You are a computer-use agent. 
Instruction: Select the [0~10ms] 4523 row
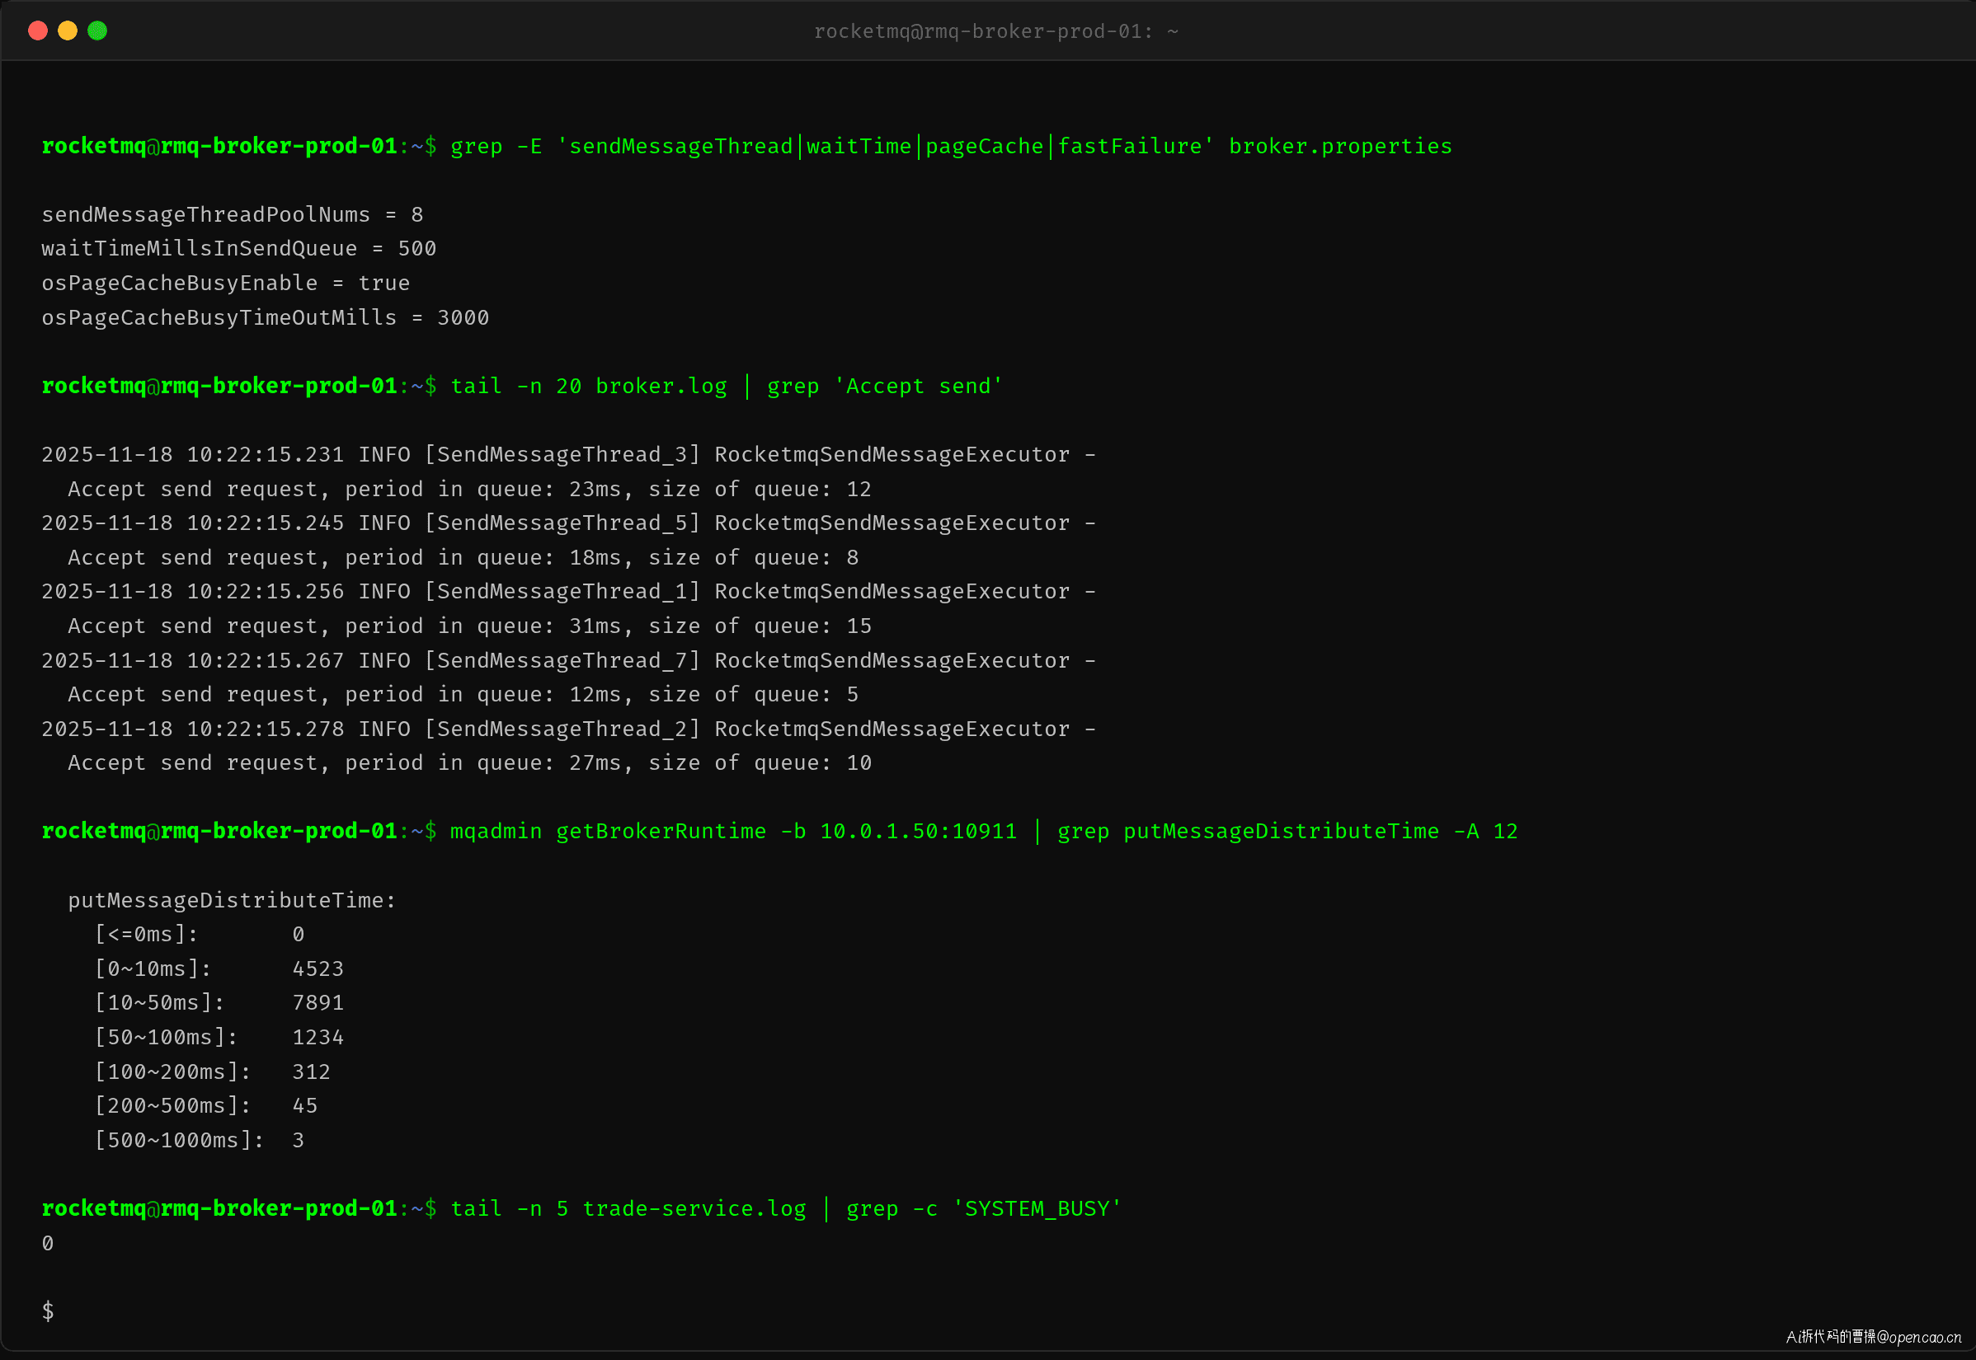pyautogui.click(x=219, y=968)
